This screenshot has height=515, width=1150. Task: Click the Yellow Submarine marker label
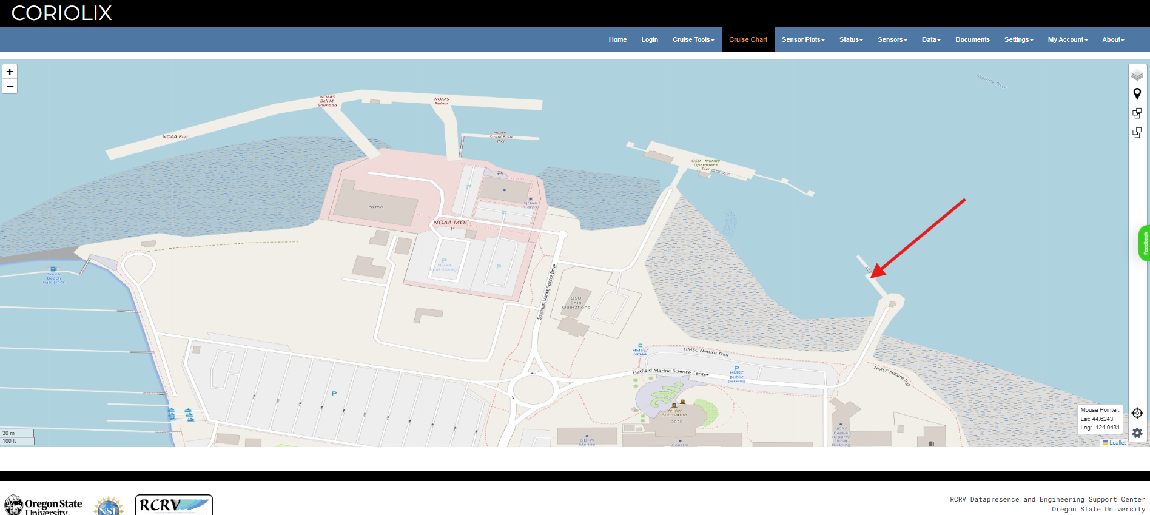click(674, 412)
